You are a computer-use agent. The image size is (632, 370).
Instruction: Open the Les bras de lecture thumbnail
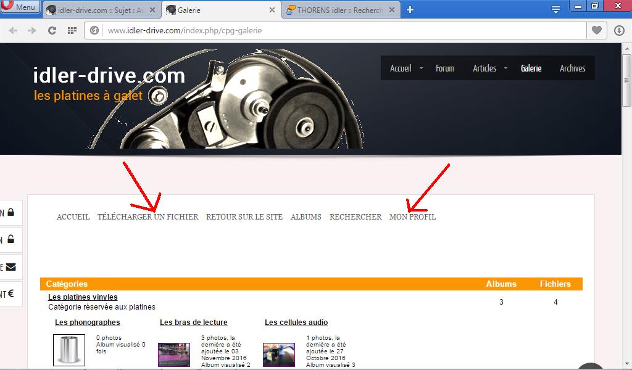click(x=174, y=355)
